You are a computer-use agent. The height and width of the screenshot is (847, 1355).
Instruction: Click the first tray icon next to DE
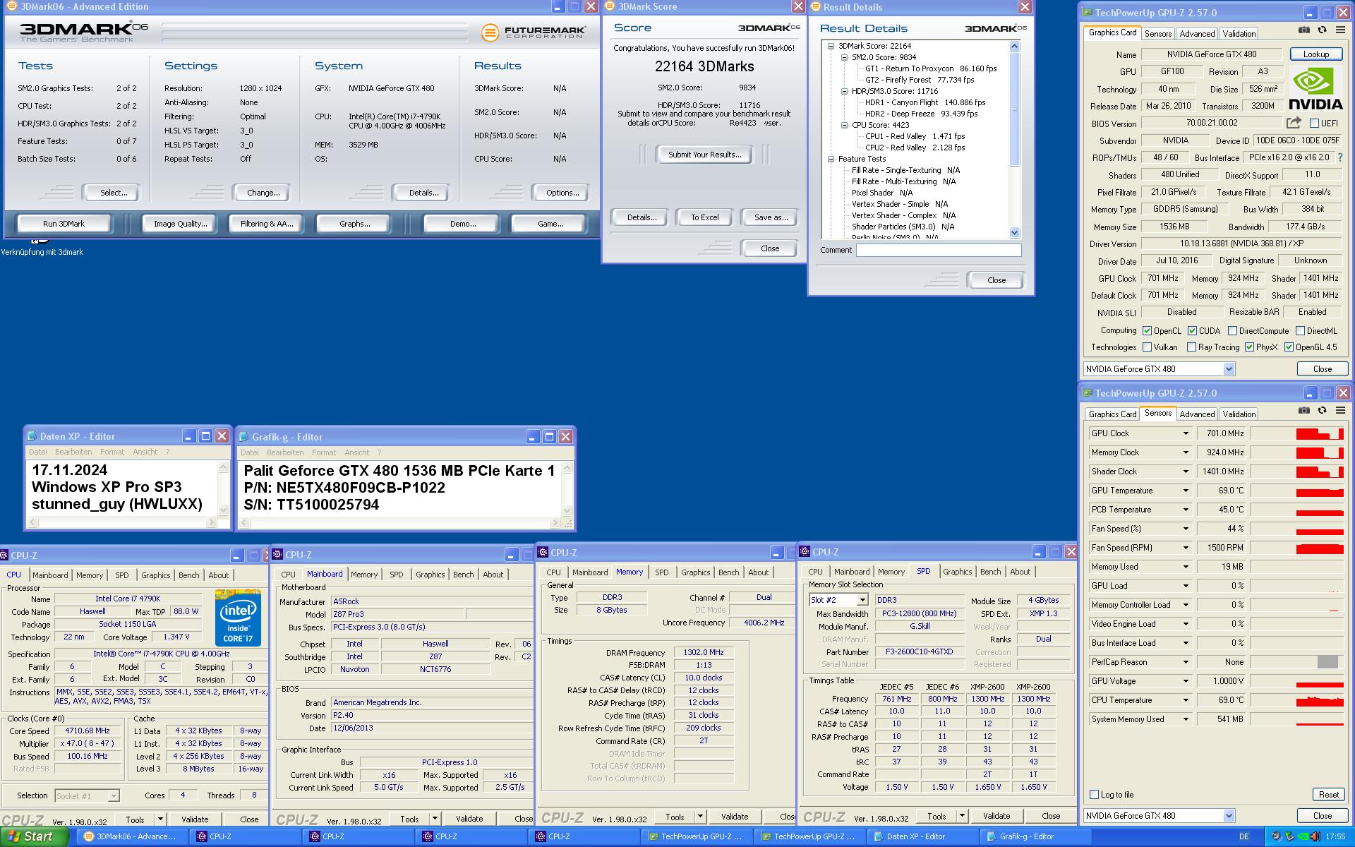(1276, 836)
